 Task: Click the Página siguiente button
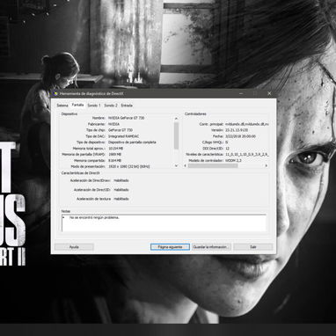pos(170,247)
